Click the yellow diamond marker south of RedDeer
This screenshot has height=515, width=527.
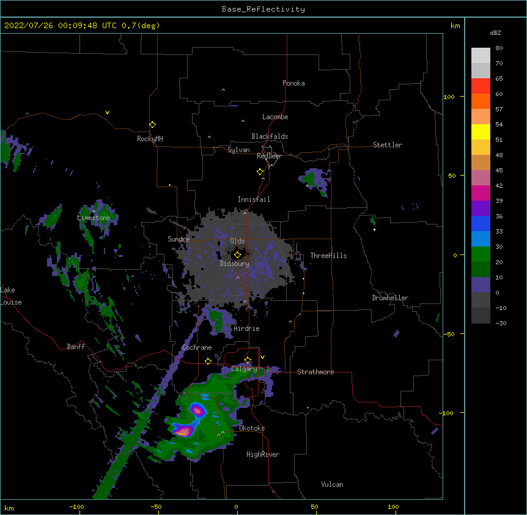point(260,172)
